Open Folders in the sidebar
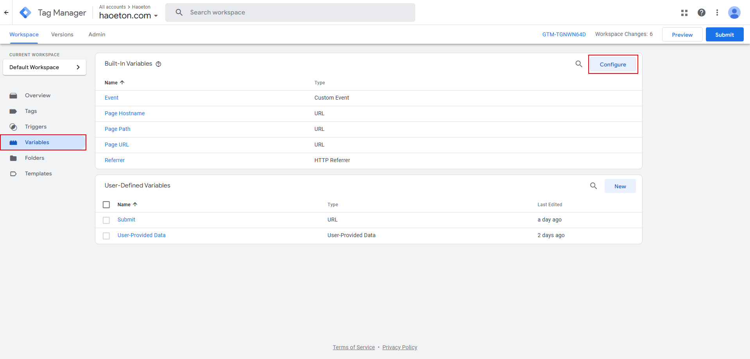The image size is (750, 359). 34,158
